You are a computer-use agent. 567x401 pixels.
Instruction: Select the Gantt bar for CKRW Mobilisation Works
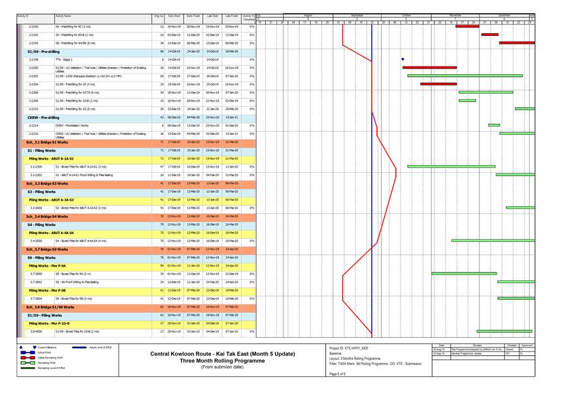(493, 125)
